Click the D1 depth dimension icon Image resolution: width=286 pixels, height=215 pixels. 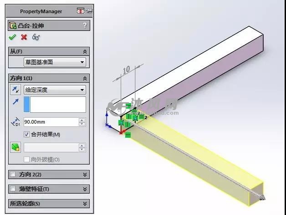coord(15,122)
